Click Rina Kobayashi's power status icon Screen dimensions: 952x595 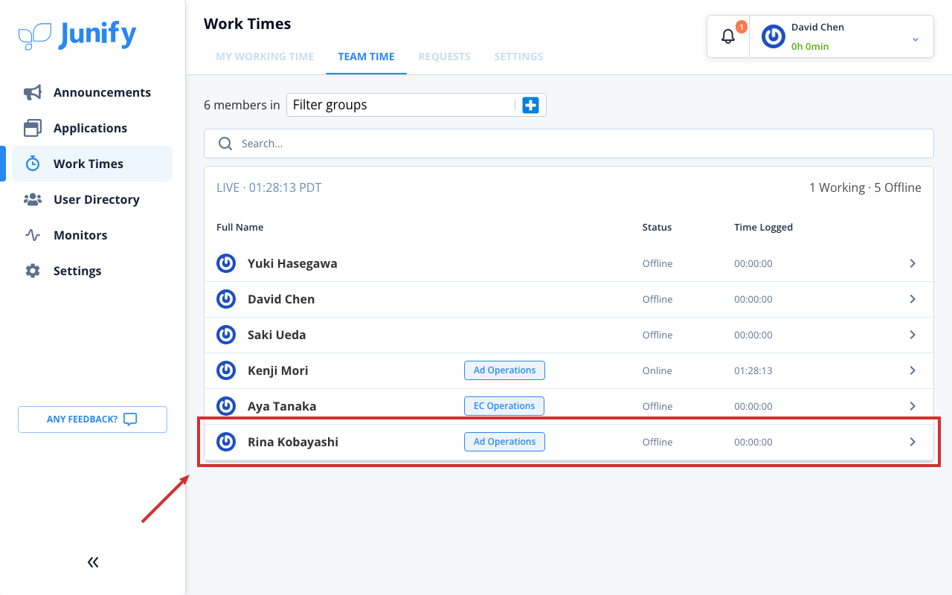(x=226, y=442)
